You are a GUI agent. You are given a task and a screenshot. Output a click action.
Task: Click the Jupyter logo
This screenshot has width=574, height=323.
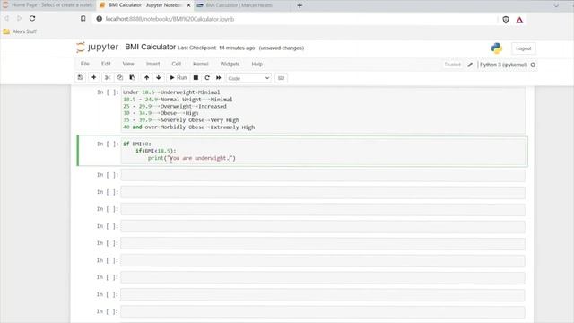(98, 48)
